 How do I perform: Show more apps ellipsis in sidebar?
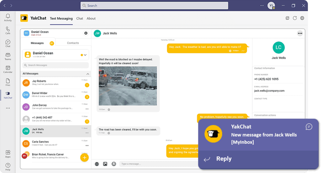(x=8, y=108)
